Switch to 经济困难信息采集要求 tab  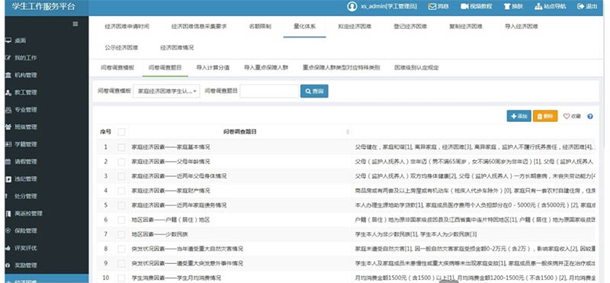click(199, 27)
